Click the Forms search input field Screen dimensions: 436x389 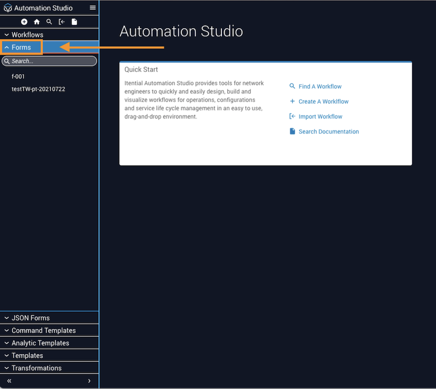pos(49,61)
